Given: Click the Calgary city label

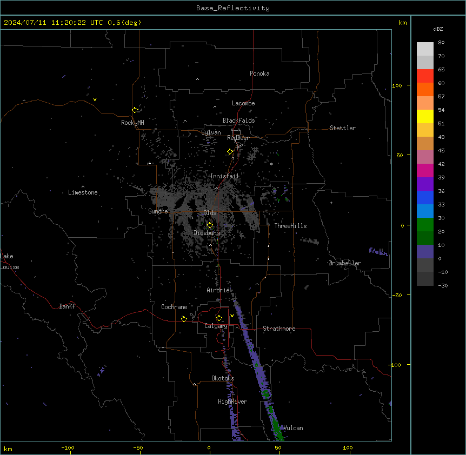Looking at the screenshot, I should 216,326.
